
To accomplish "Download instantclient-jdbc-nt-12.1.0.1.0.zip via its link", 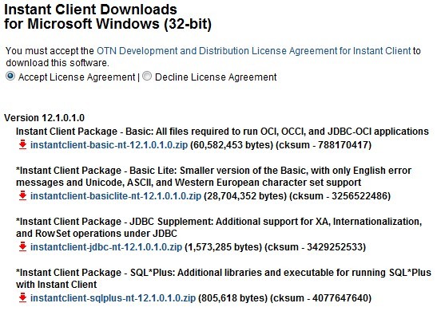I will click(106, 246).
